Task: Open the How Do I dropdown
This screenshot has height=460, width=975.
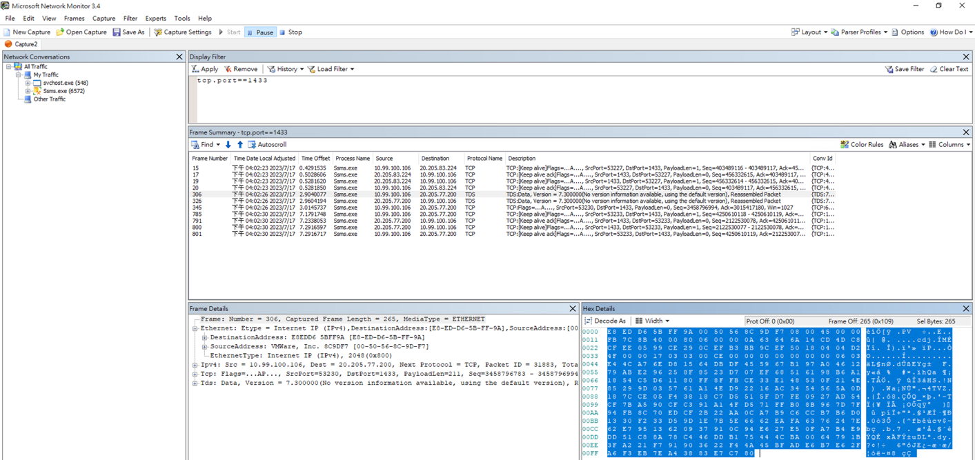Action: pyautogui.click(x=951, y=32)
